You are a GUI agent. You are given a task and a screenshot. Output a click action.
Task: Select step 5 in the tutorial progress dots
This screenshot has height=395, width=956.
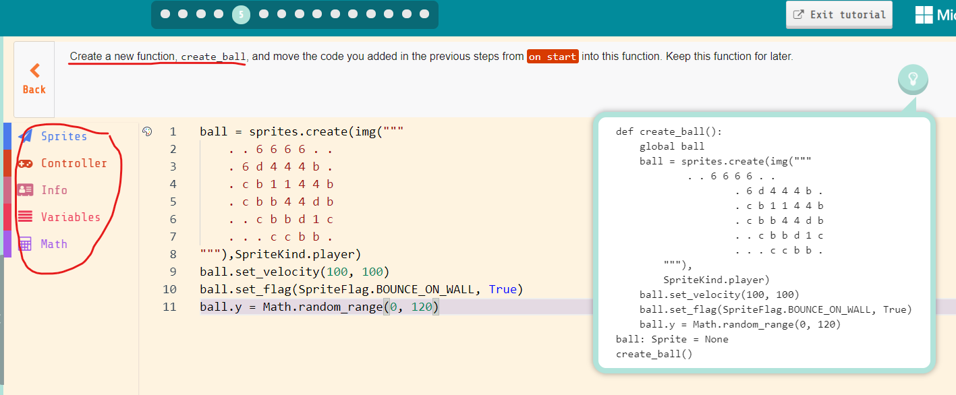coord(241,13)
